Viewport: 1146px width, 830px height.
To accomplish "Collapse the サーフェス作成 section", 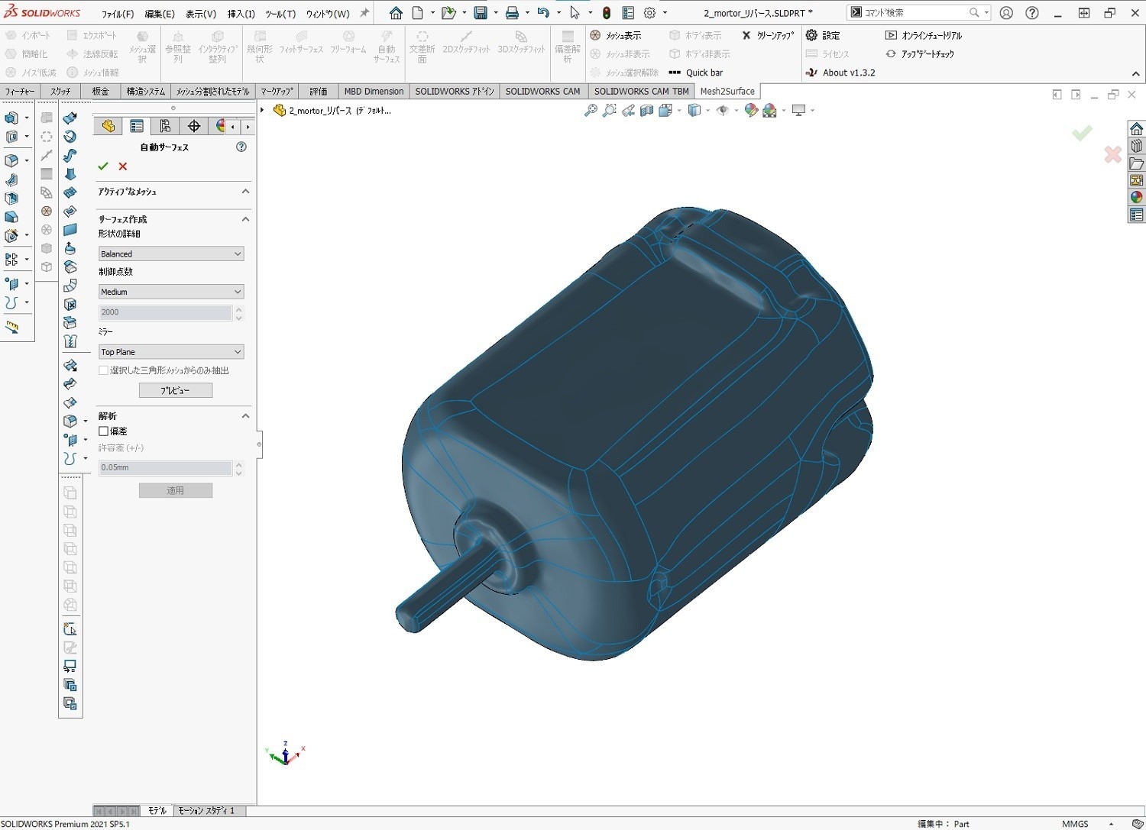I will pyautogui.click(x=245, y=219).
